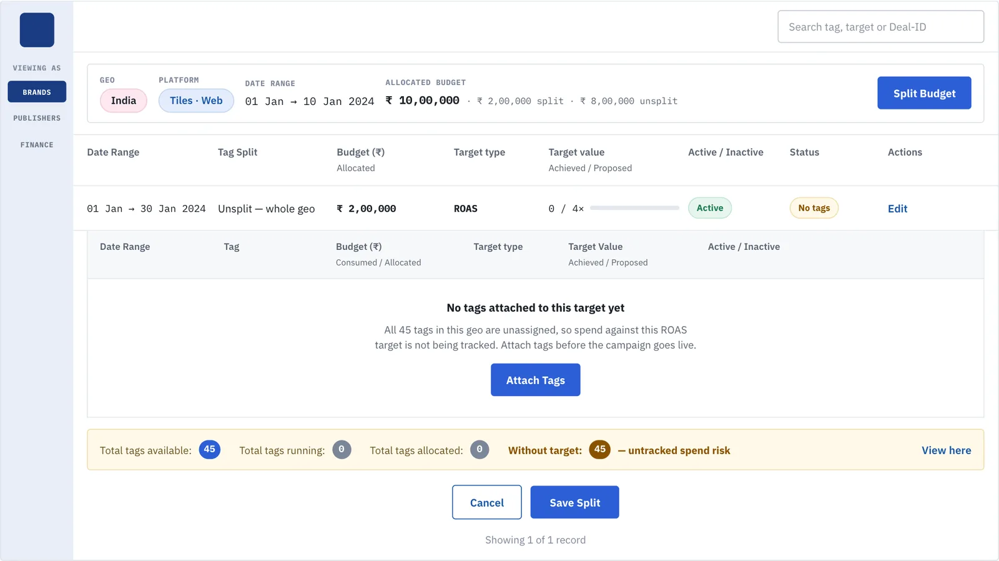Click the ROAS target progress bar
999x561 pixels.
634,208
